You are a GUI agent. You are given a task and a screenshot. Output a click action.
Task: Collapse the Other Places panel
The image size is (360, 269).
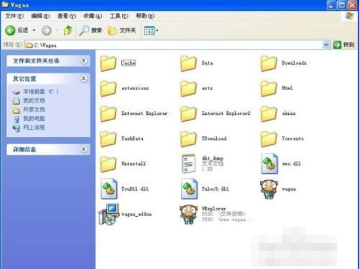click(x=84, y=78)
